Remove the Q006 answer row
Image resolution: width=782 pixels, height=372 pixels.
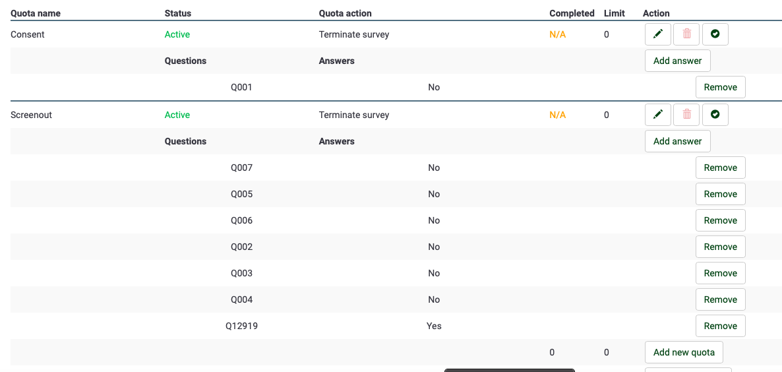(x=720, y=220)
